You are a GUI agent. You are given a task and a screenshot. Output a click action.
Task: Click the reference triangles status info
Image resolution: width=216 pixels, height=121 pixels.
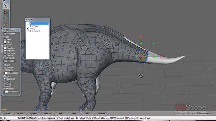84,118
